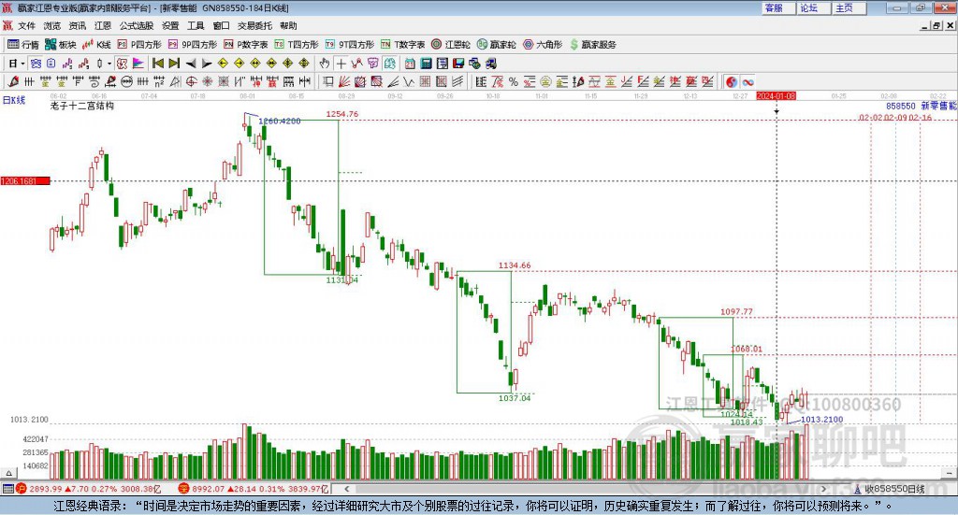958x515 pixels.
Task: Open the T四方形 tool
Action: (297, 45)
